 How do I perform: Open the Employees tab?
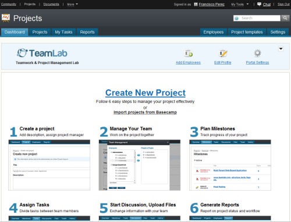point(214,32)
